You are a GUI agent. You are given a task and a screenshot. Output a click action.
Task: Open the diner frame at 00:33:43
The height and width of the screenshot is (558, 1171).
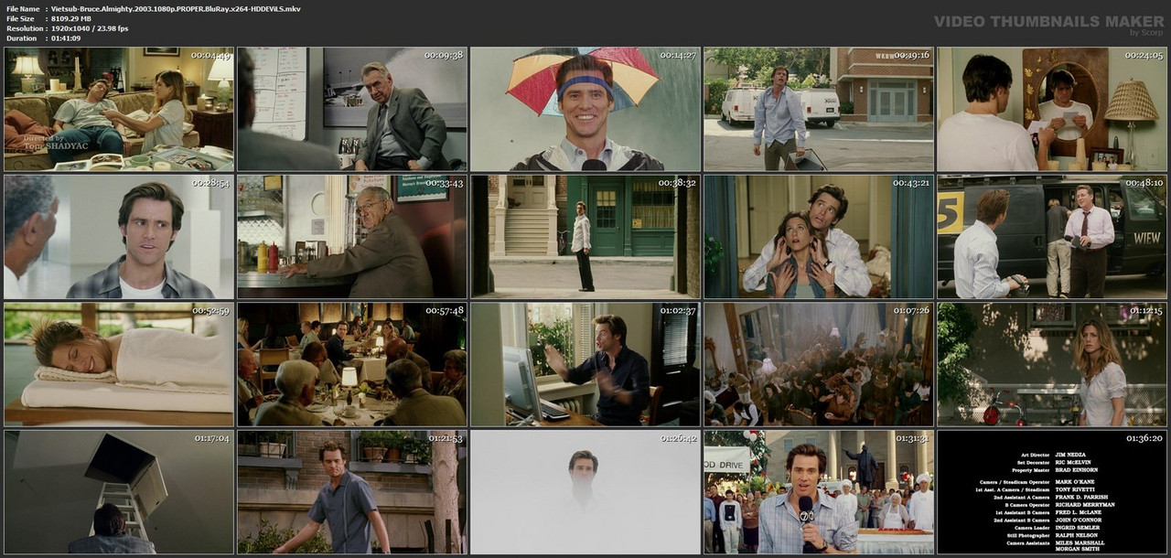click(352, 237)
